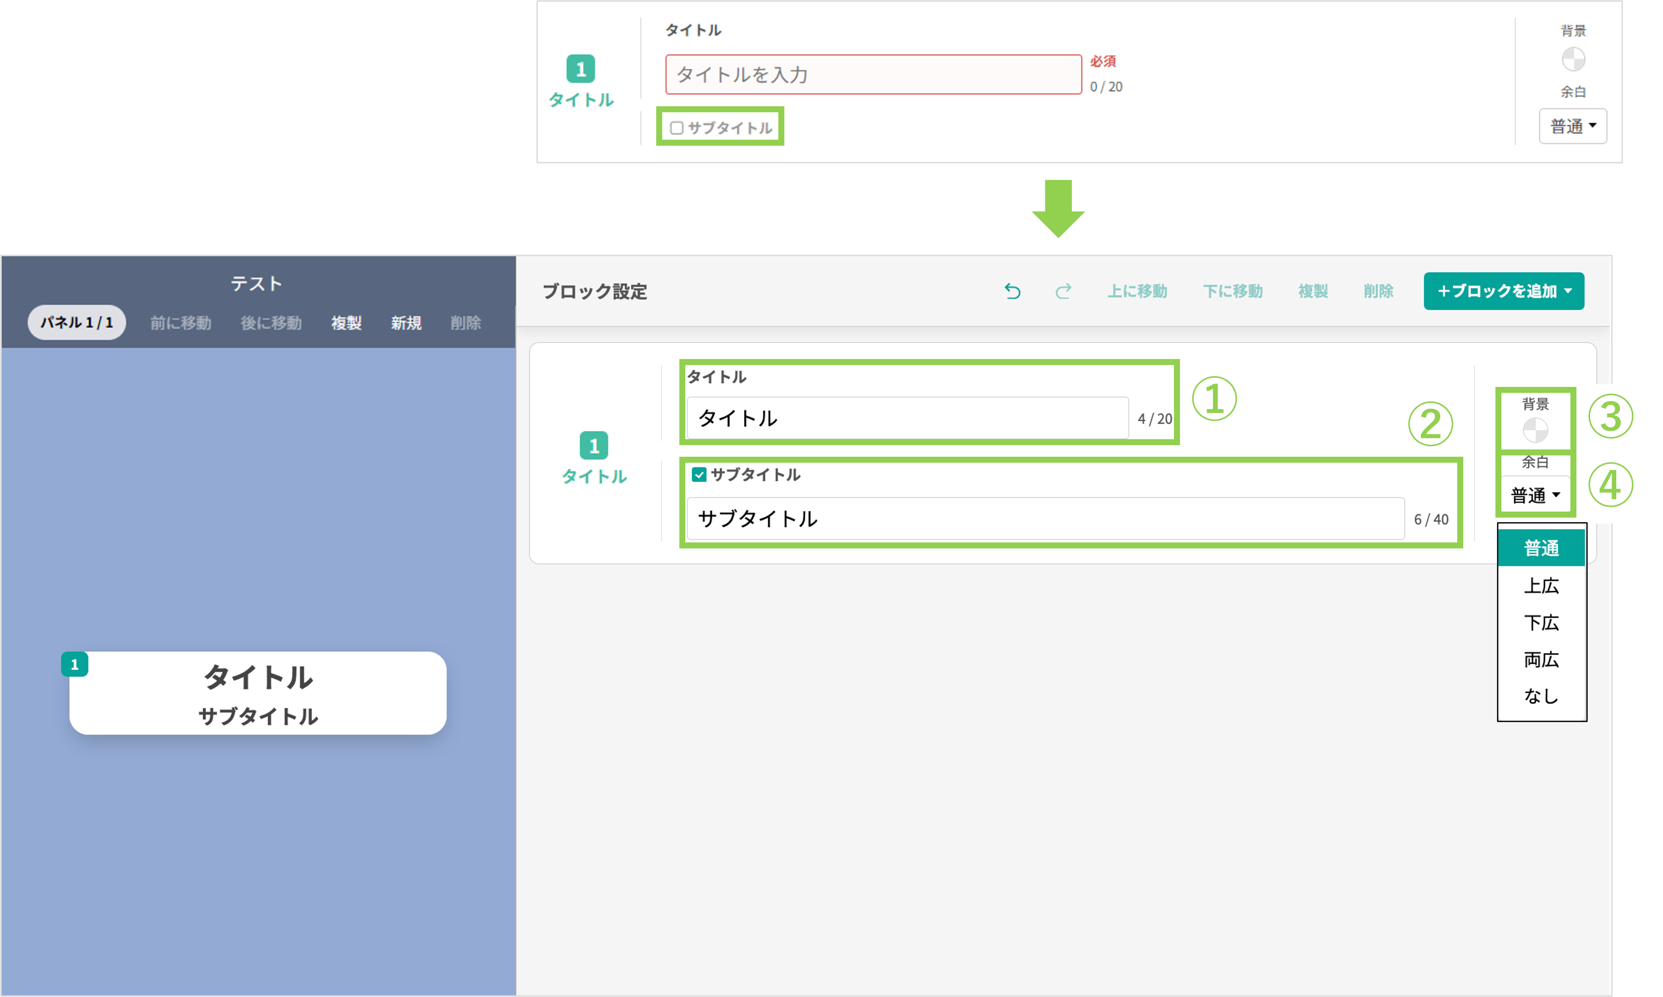Click 複製 in the panel toolbar
Viewport: 1663px width, 997px height.
(346, 323)
